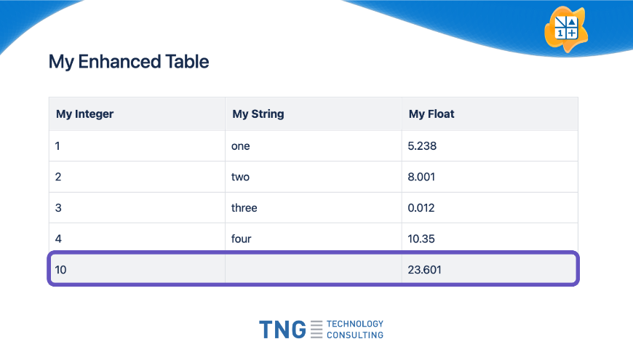
Task: Select the integer cell with value 4
Action: (x=58, y=239)
